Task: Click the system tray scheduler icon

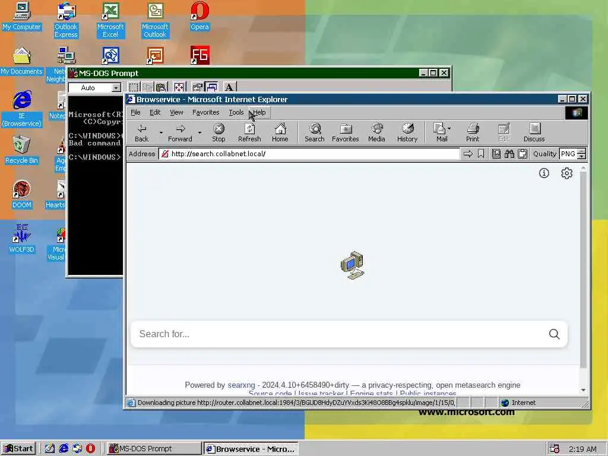Action: 555,449
